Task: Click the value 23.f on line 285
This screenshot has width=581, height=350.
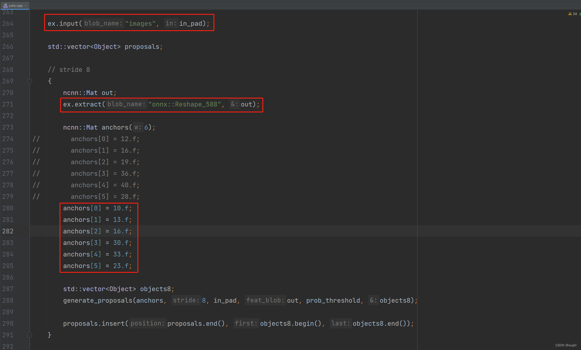Action: (121, 266)
